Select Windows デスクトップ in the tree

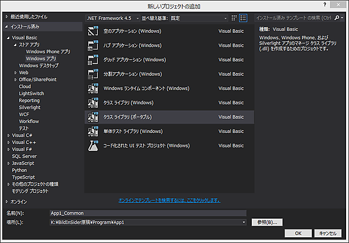tap(38, 65)
